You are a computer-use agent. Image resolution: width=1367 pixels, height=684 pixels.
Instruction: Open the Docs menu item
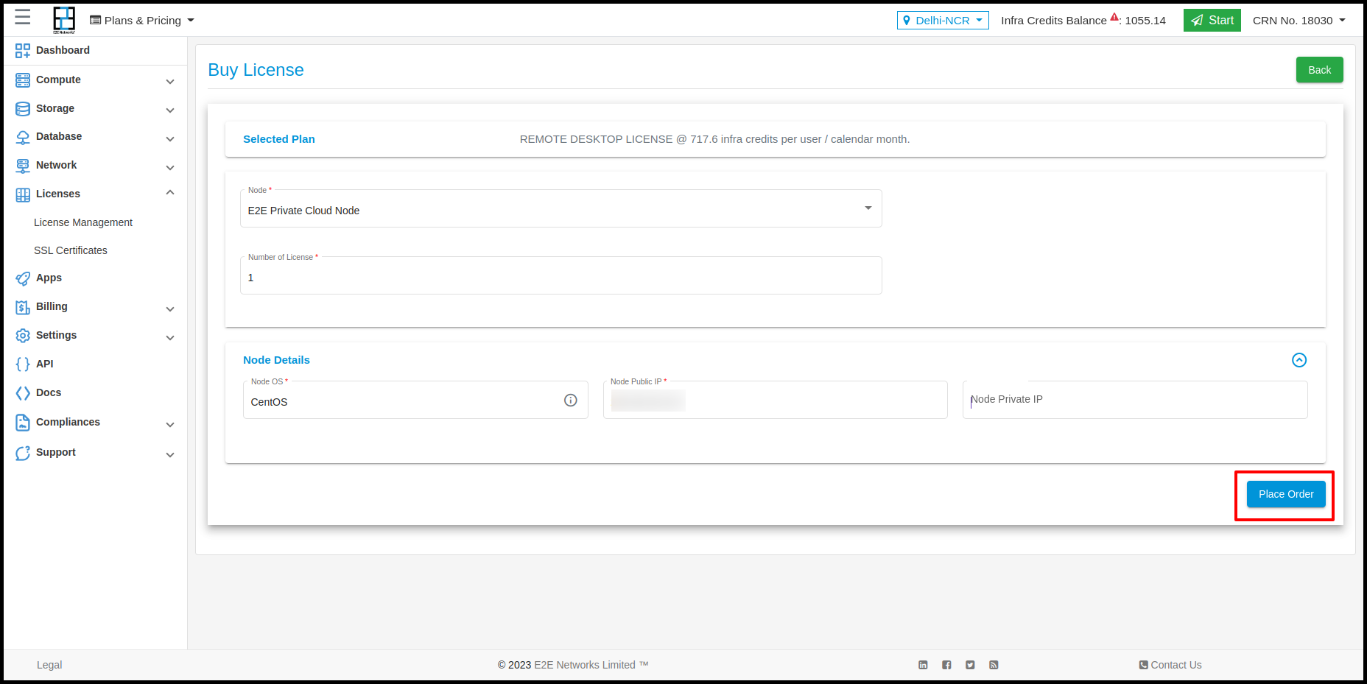pyautogui.click(x=49, y=392)
